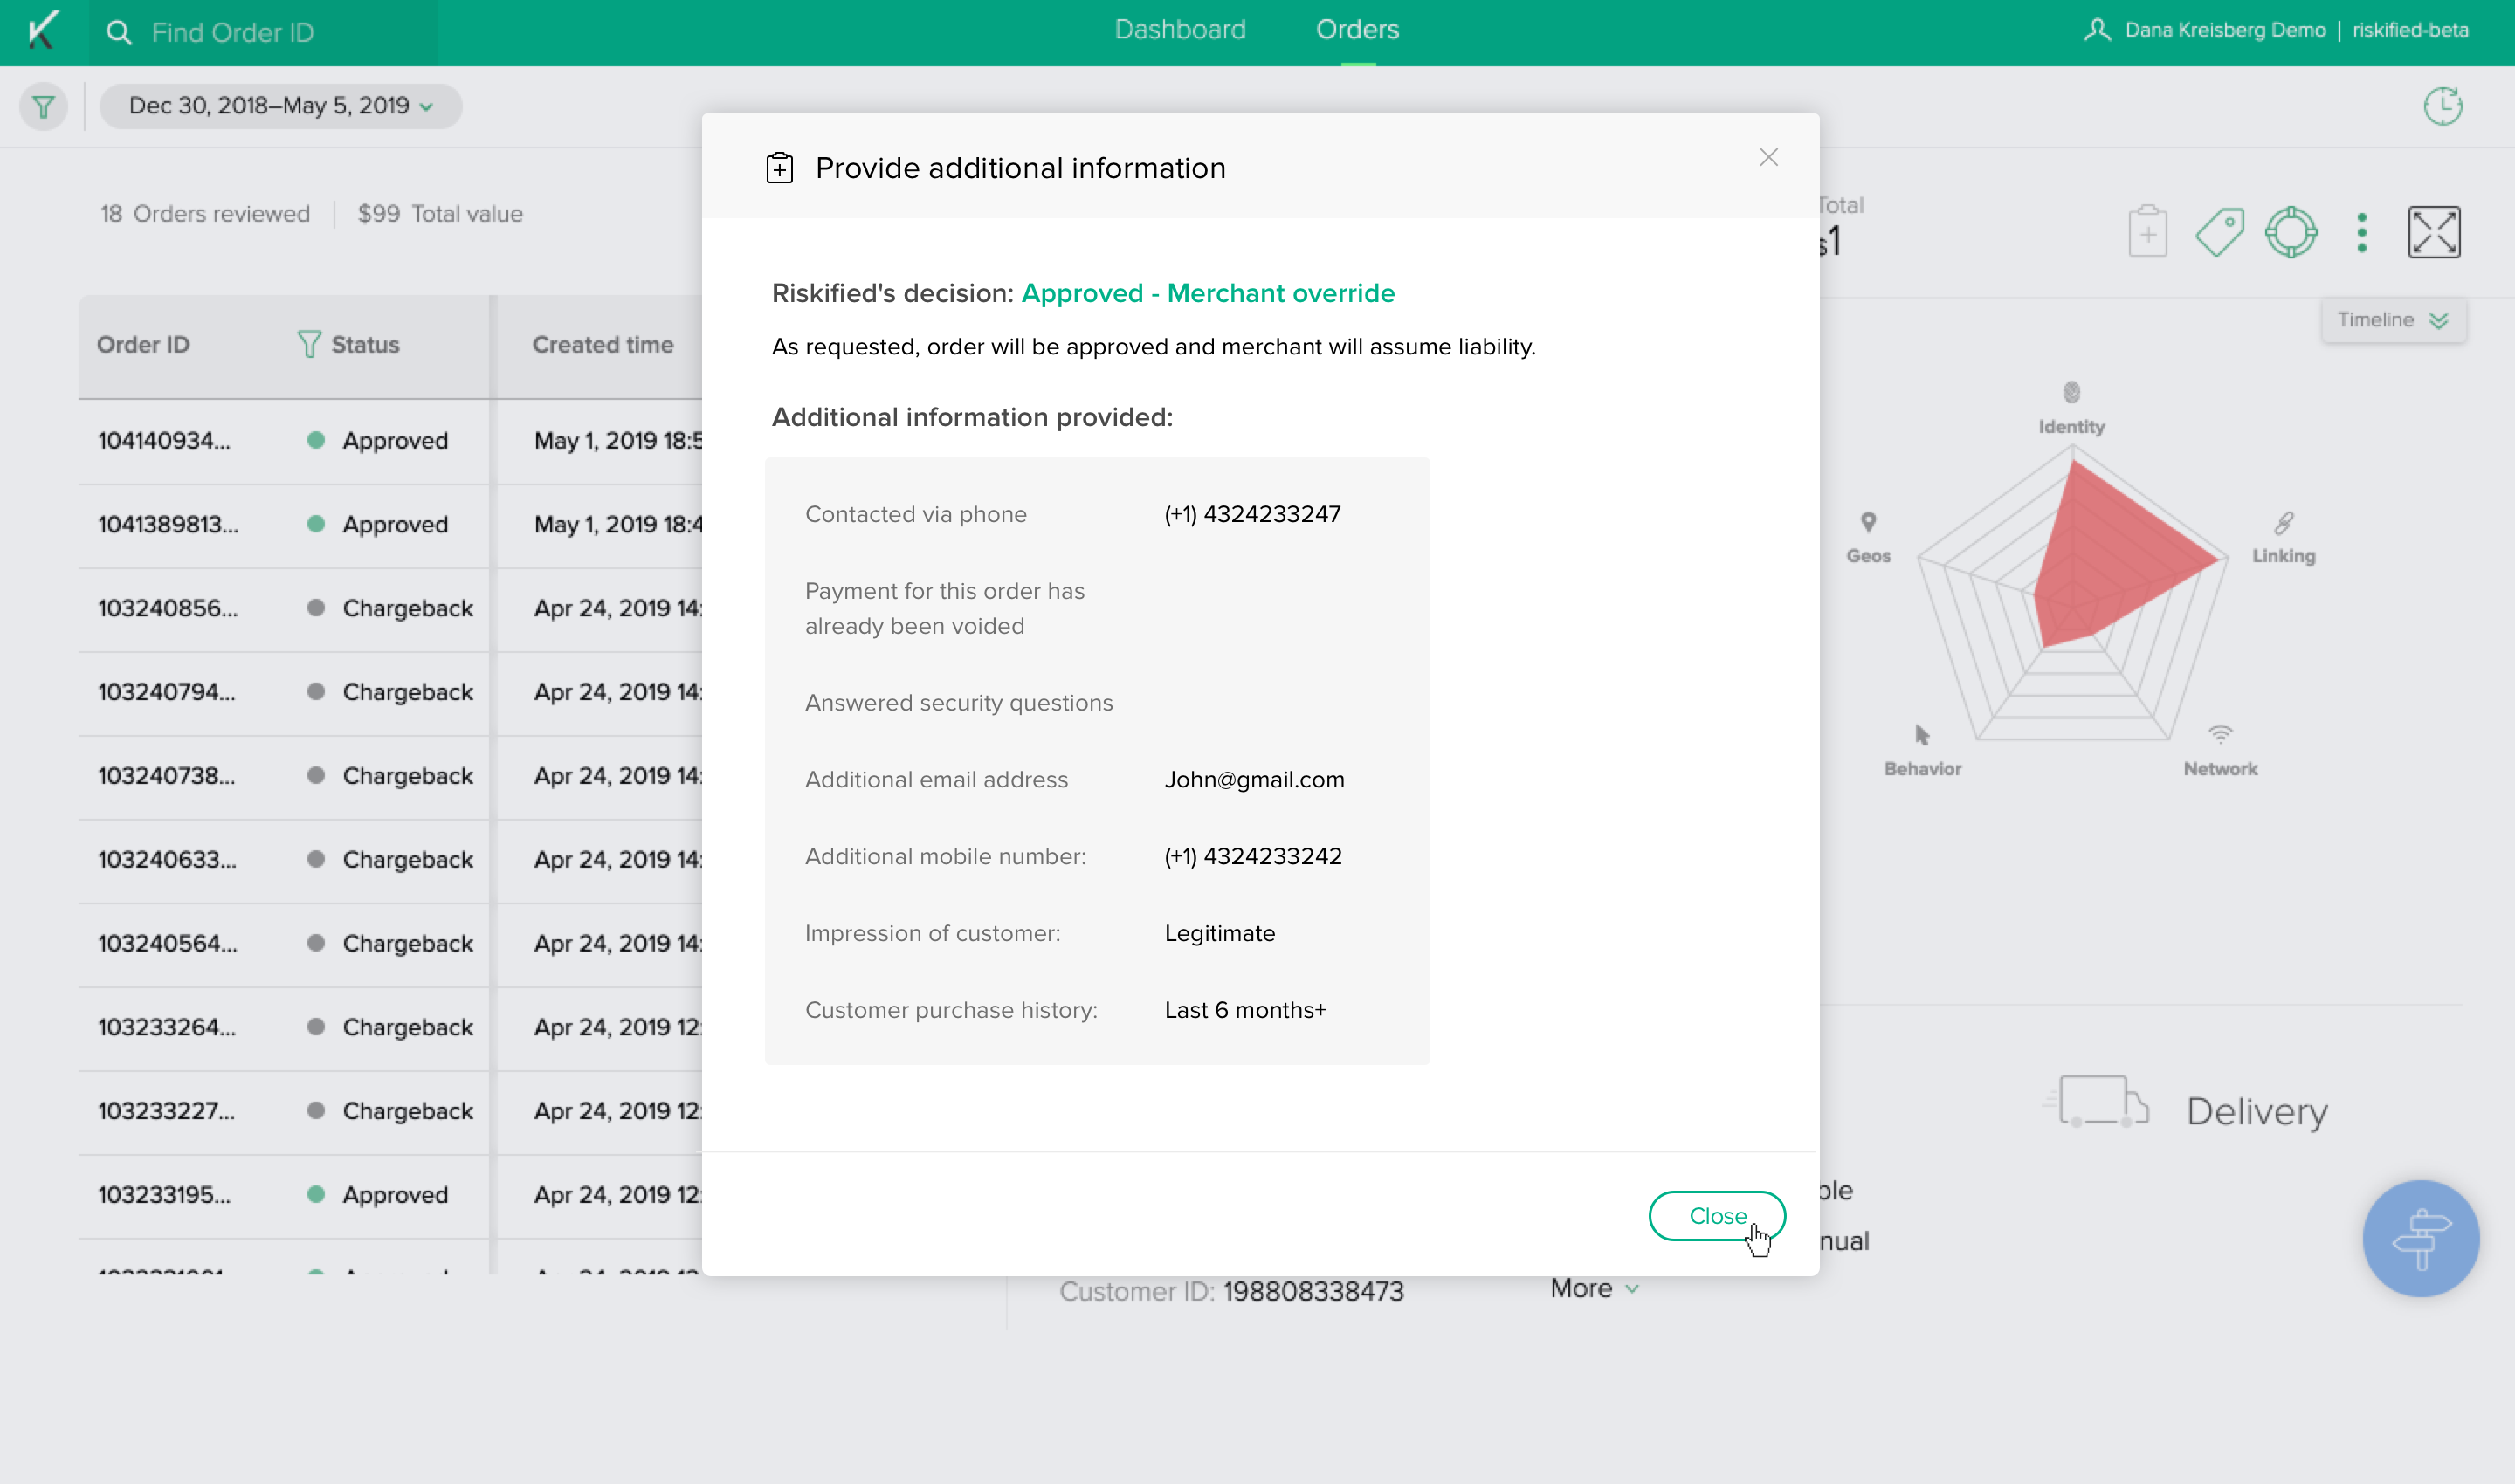Click the Legitimate impression value

click(1219, 934)
